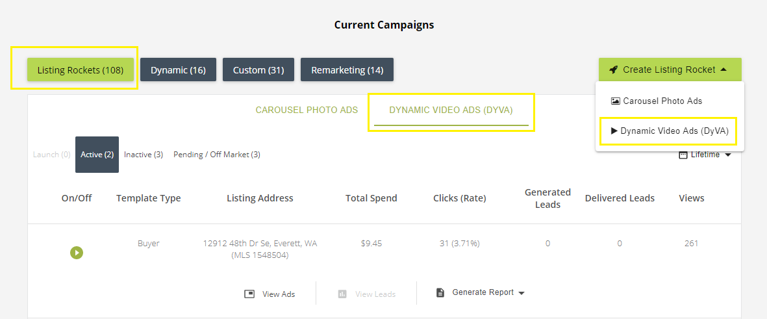Click the Generate Report document icon
This screenshot has height=319, width=767.
(x=440, y=292)
